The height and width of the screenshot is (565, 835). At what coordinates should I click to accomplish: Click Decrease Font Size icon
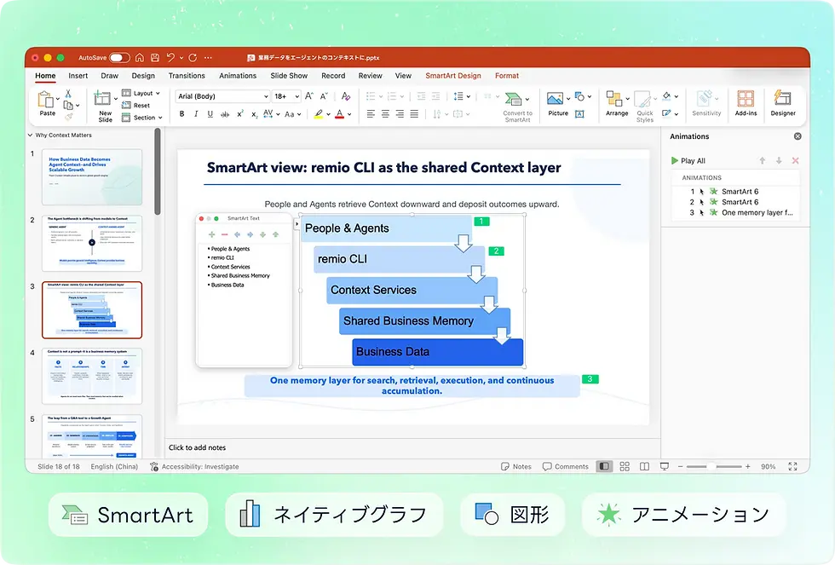click(324, 96)
